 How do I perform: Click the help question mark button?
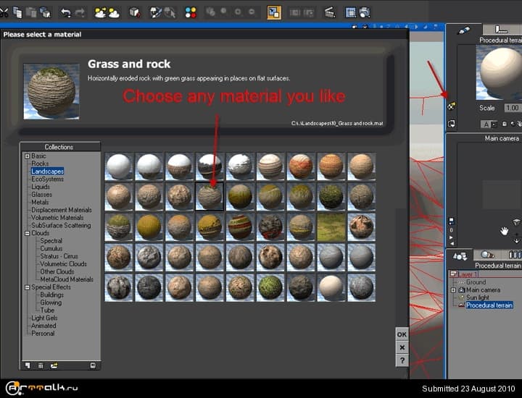click(x=402, y=360)
